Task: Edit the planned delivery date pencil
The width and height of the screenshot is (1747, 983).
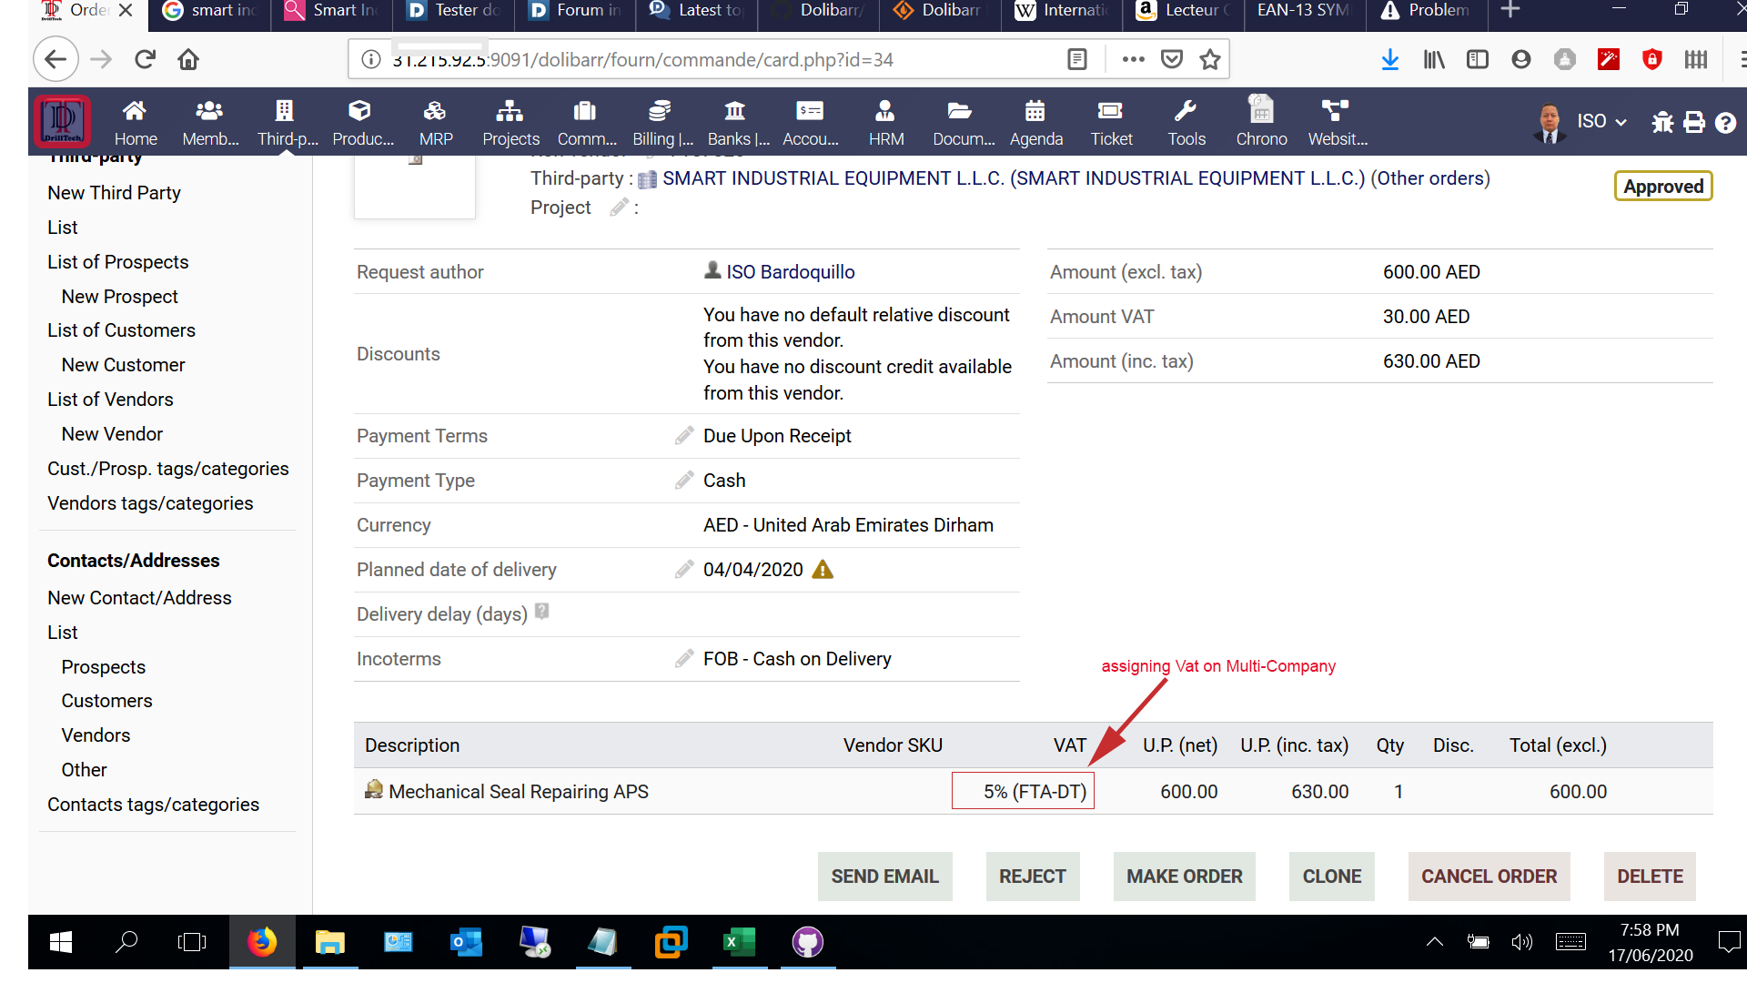Action: coord(684,570)
